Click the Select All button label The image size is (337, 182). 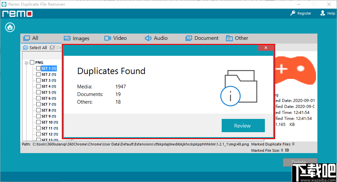coord(38,47)
